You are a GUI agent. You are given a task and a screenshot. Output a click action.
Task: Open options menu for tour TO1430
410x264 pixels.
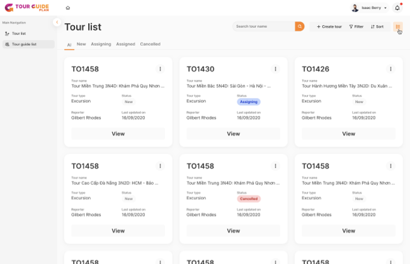(x=275, y=69)
